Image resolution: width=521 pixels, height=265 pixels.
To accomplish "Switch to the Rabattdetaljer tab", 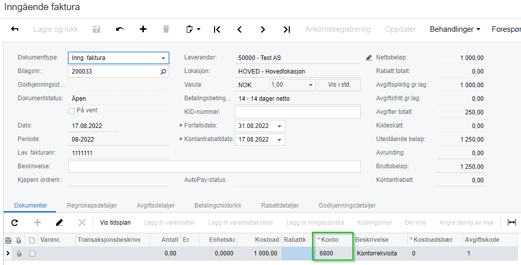I will [280, 206].
